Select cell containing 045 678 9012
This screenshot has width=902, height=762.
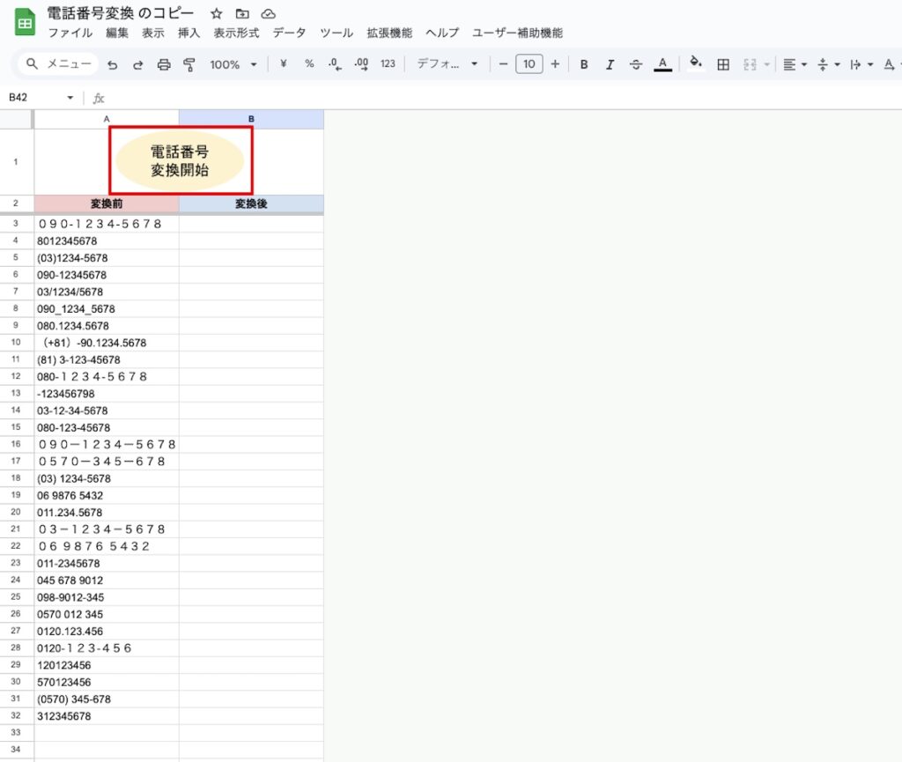tap(107, 581)
